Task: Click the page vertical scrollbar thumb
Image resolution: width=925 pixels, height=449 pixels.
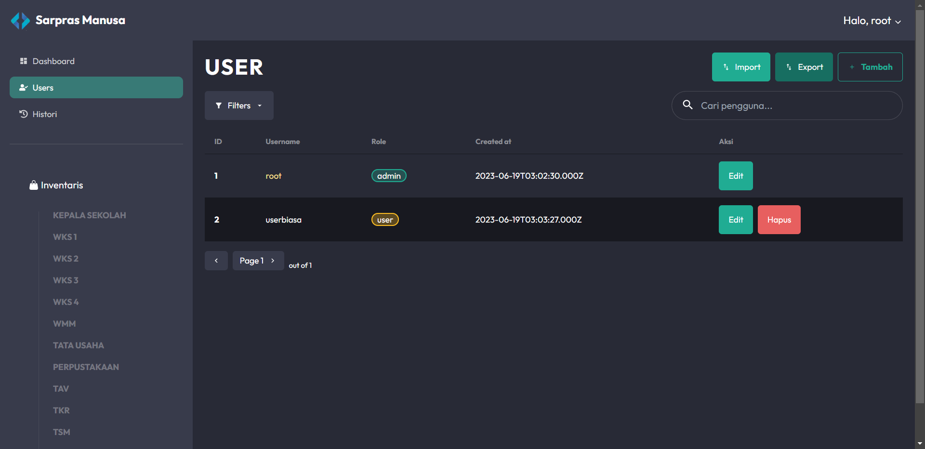Action: pyautogui.click(x=920, y=206)
